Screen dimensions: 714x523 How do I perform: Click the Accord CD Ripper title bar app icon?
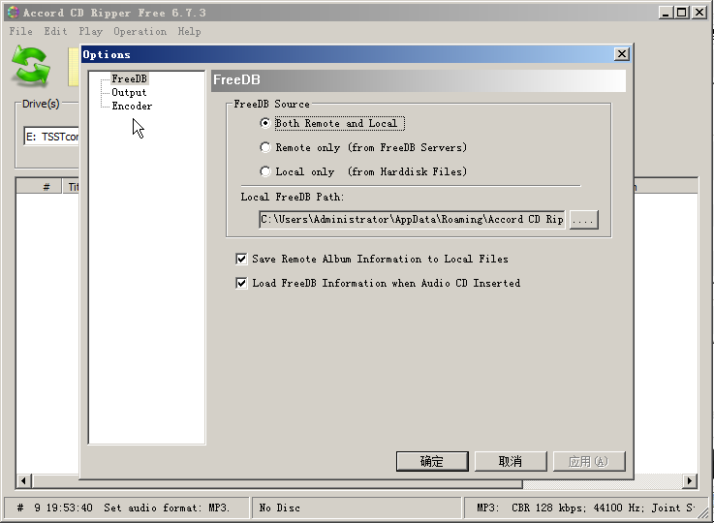pyautogui.click(x=14, y=13)
